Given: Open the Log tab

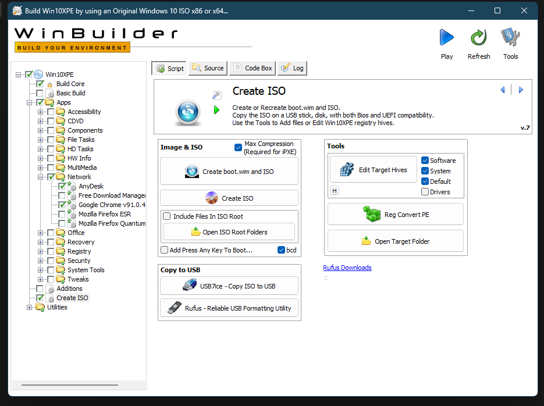Looking at the screenshot, I should pos(293,68).
